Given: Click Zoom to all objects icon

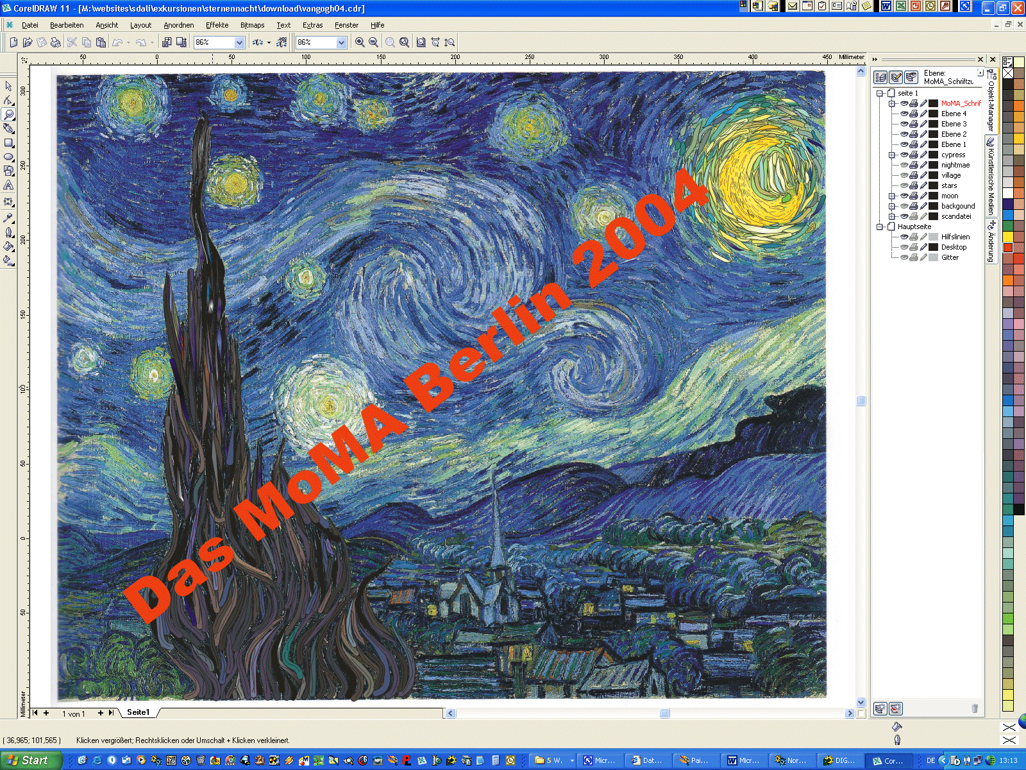Looking at the screenshot, I should pos(405,42).
